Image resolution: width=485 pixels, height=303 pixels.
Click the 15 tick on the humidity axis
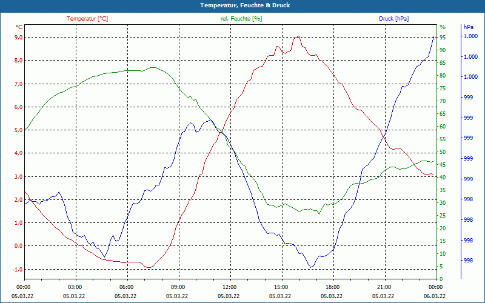click(443, 241)
